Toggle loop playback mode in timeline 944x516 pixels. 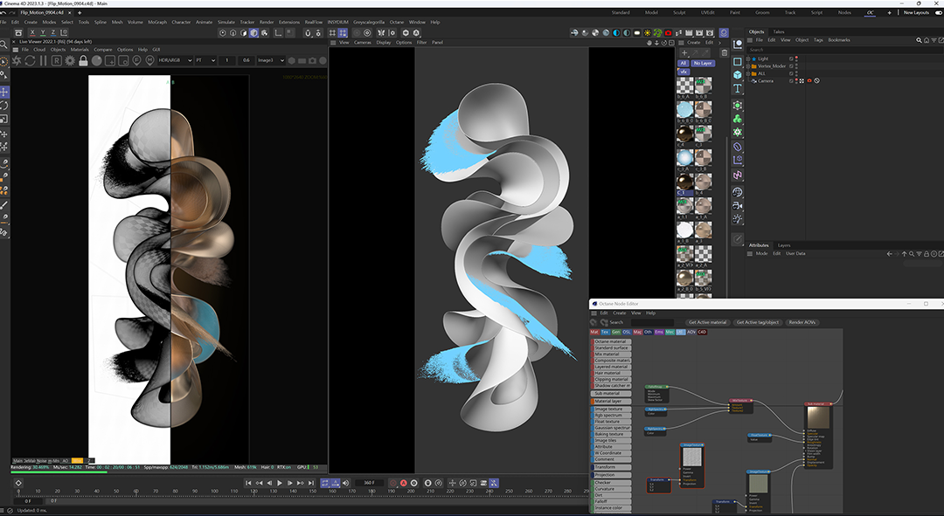click(325, 483)
